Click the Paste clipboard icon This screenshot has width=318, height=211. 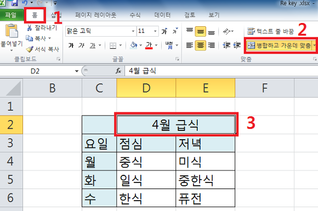pos(12,31)
